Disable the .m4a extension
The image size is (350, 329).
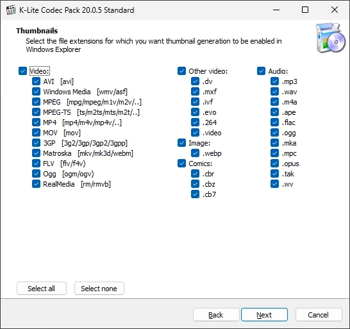click(x=274, y=102)
